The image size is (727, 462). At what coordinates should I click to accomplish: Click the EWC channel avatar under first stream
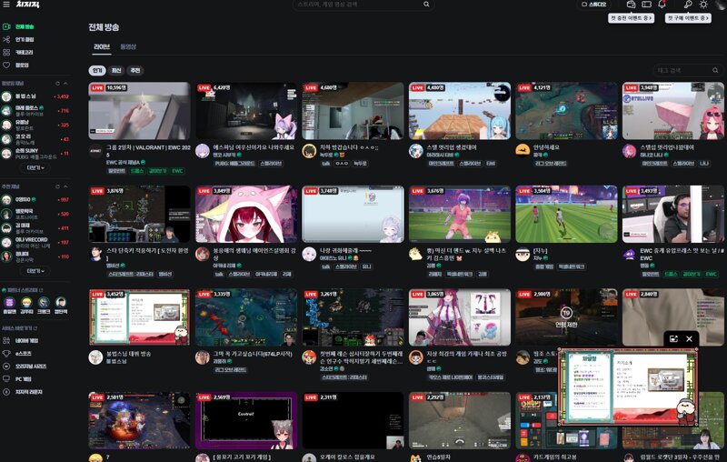(95, 151)
